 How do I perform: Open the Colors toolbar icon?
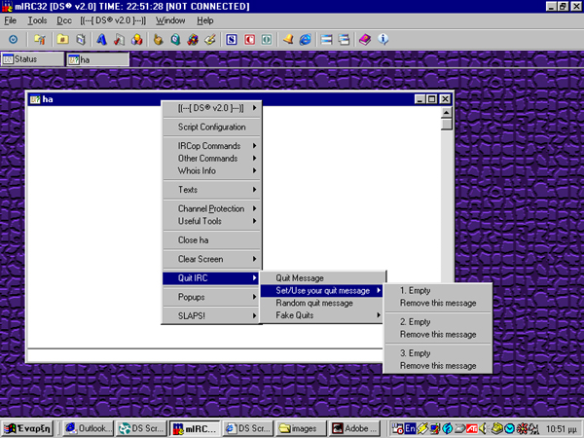193,39
